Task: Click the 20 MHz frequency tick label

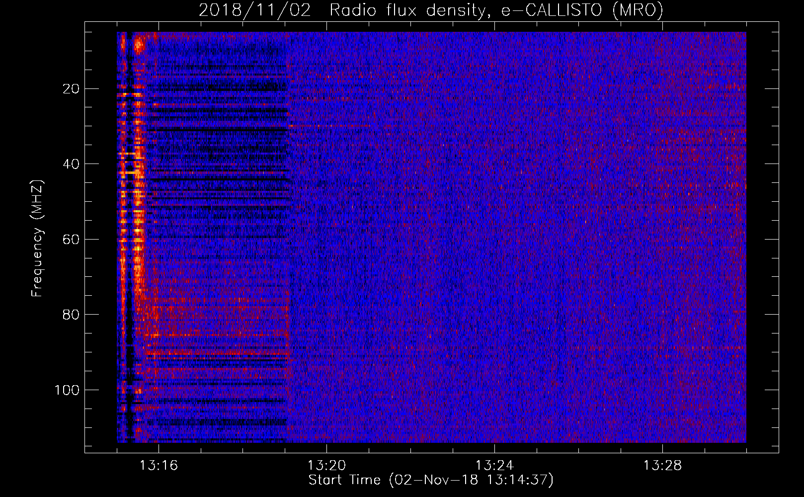Action: [71, 89]
